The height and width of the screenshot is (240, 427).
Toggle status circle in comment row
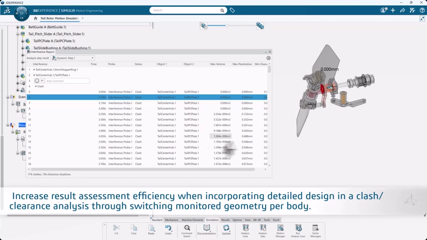click(x=37, y=81)
